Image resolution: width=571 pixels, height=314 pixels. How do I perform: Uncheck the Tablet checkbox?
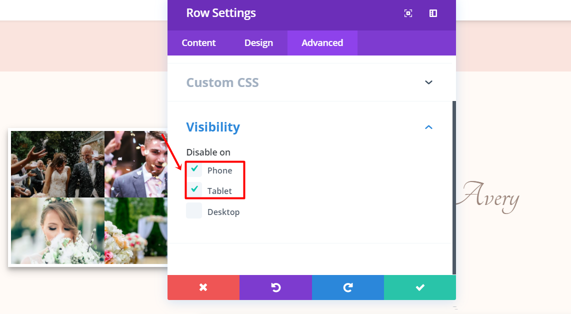194,190
